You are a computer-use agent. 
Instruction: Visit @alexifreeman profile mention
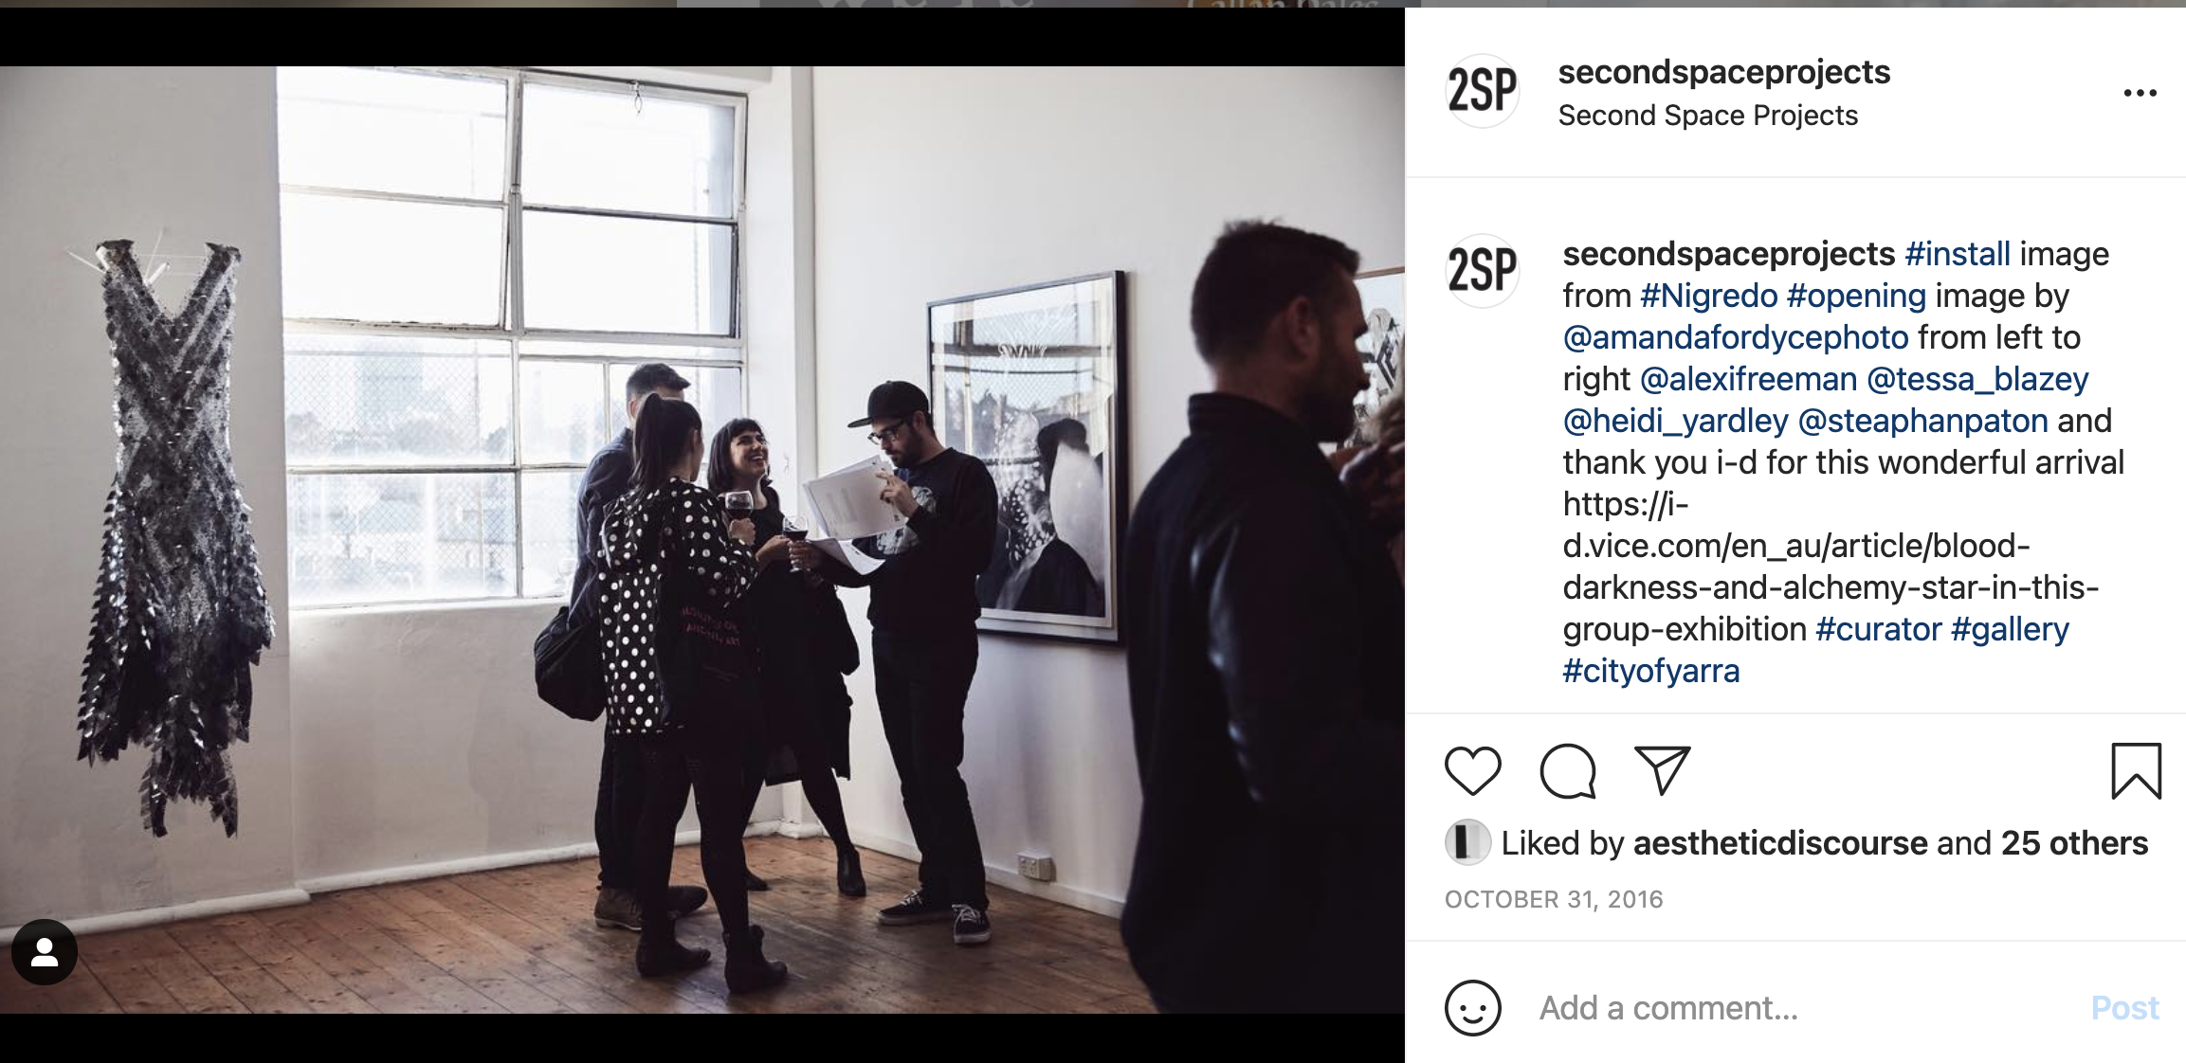[1748, 379]
